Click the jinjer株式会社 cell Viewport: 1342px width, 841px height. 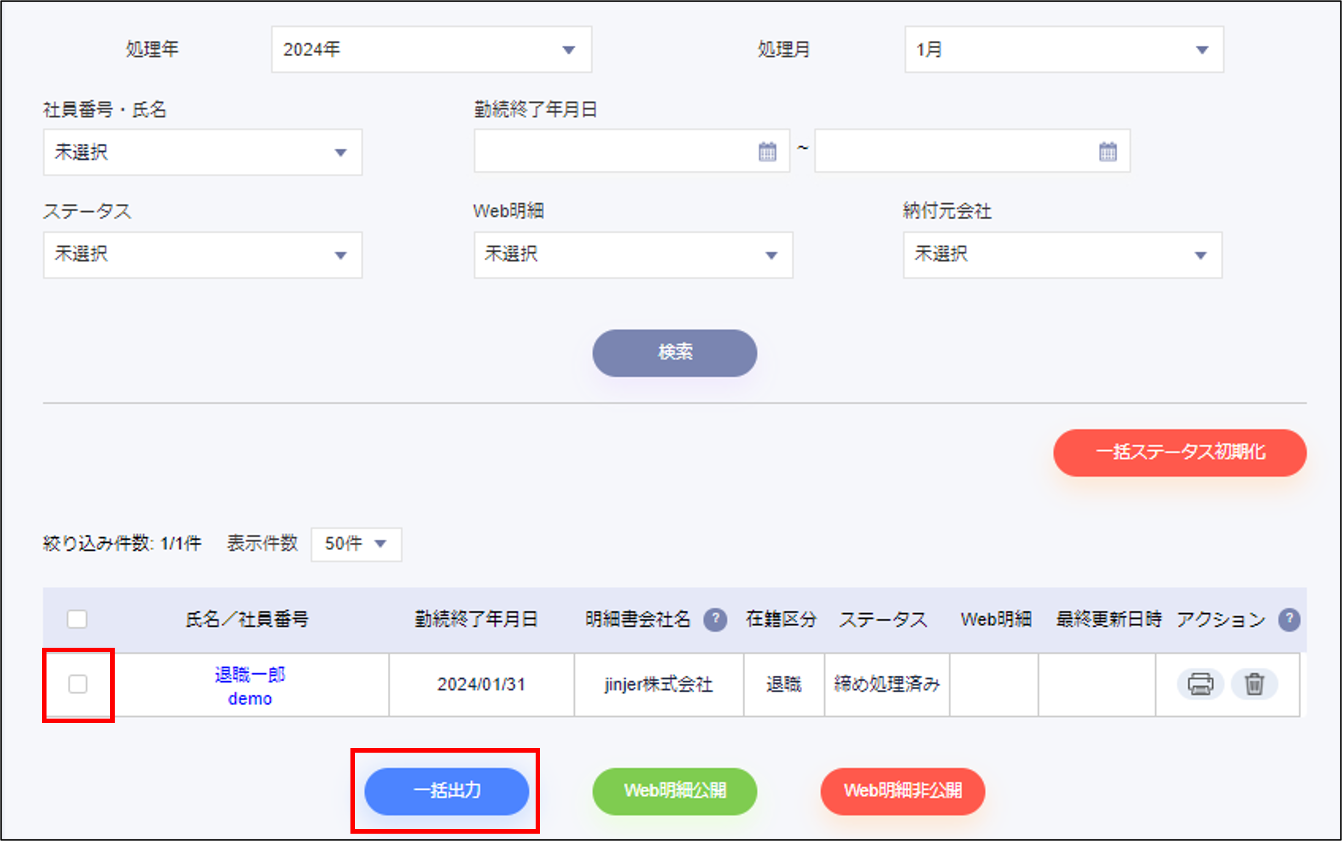[659, 684]
